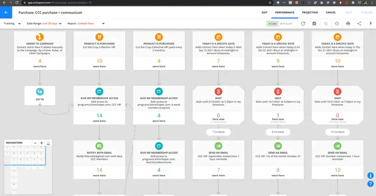Image resolution: width=376 pixels, height=196 pixels.
Task: Share the campaign via share icon
Action: coord(359,23)
